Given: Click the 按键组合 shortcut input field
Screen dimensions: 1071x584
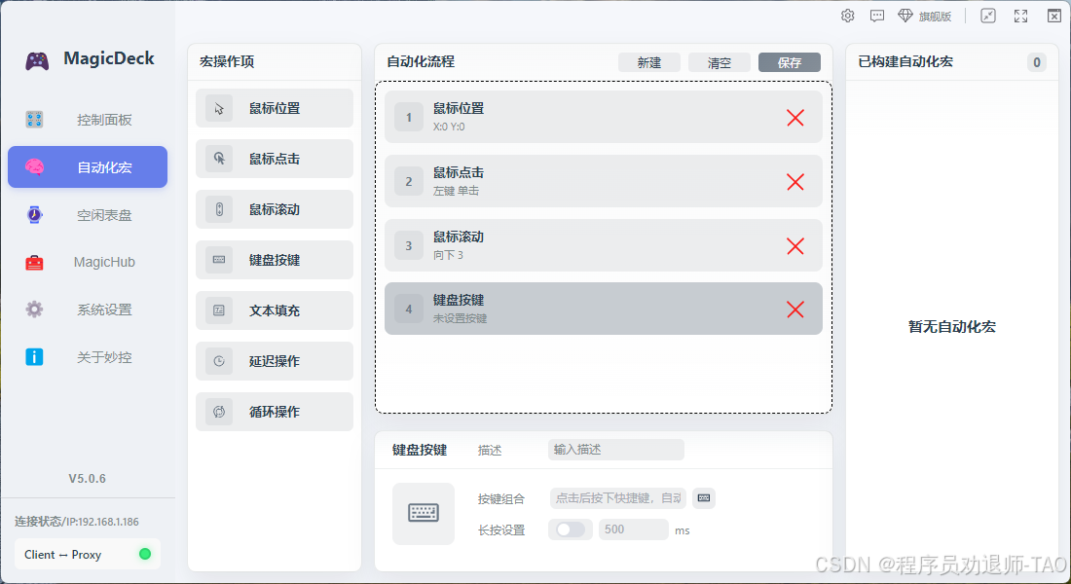Looking at the screenshot, I should click(x=618, y=498).
